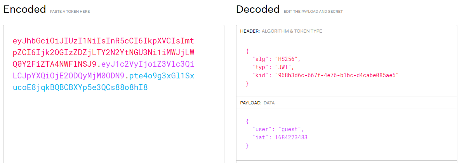The height and width of the screenshot is (163, 476).
Task: Click the "Encoded" section heading
Action: pyautogui.click(x=24, y=10)
